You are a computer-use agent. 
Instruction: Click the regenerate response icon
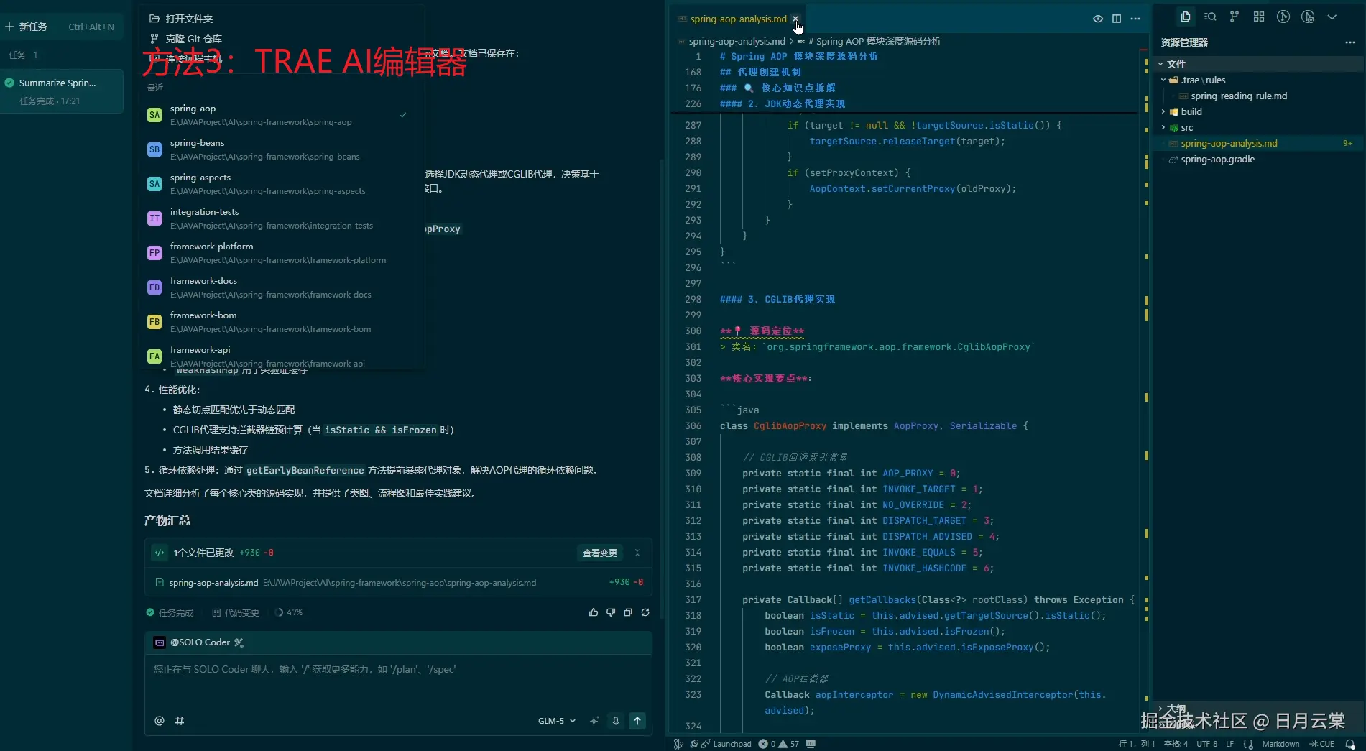[645, 612]
